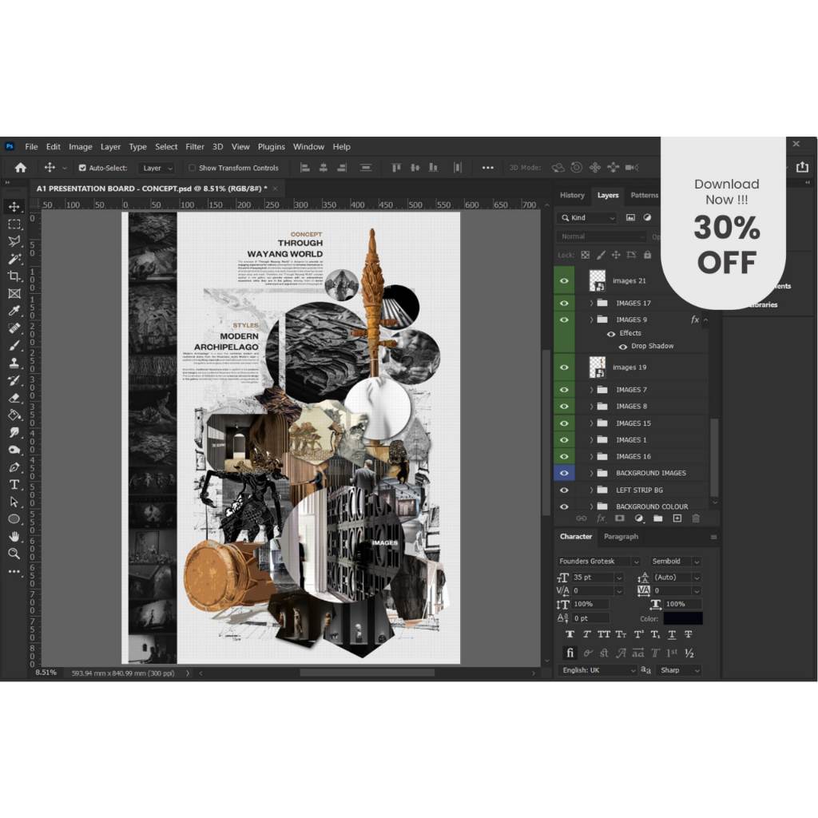Go to the Home screen button
The image size is (818, 818).
[21, 168]
